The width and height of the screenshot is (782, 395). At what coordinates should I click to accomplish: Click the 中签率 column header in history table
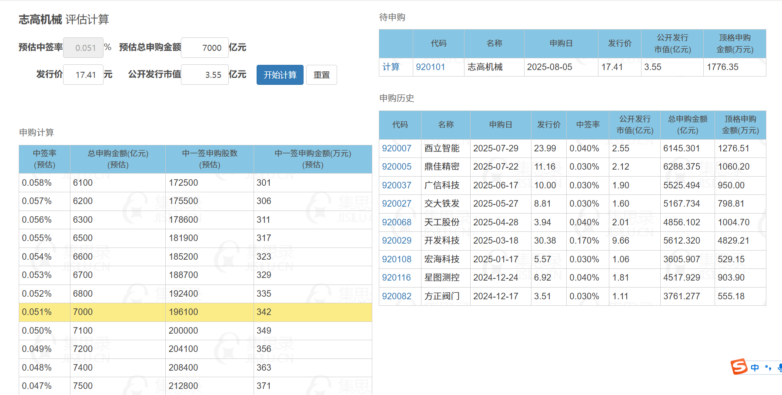(x=588, y=125)
